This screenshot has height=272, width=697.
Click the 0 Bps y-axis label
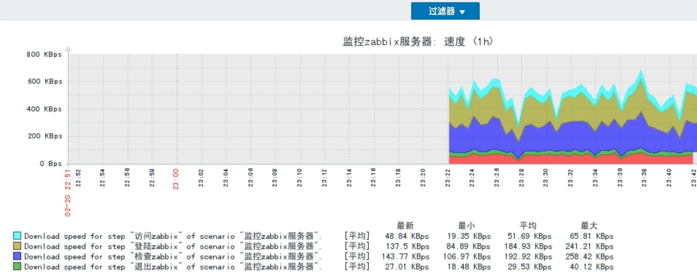(51, 163)
